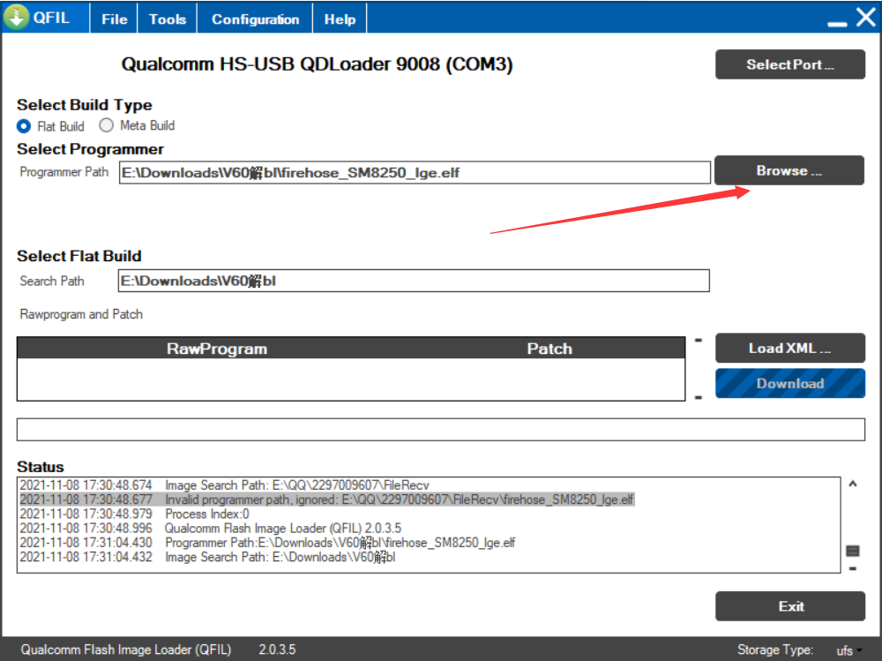Click the Load XML button

tap(789, 349)
